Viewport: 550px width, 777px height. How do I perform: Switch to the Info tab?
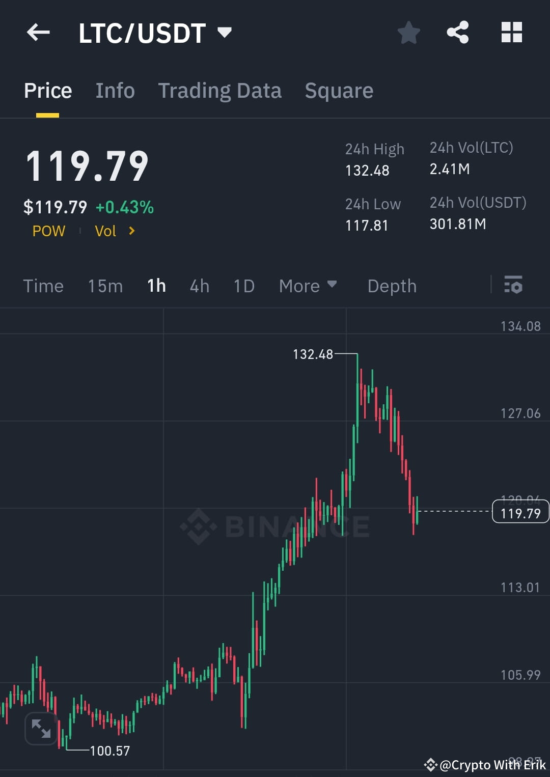115,90
